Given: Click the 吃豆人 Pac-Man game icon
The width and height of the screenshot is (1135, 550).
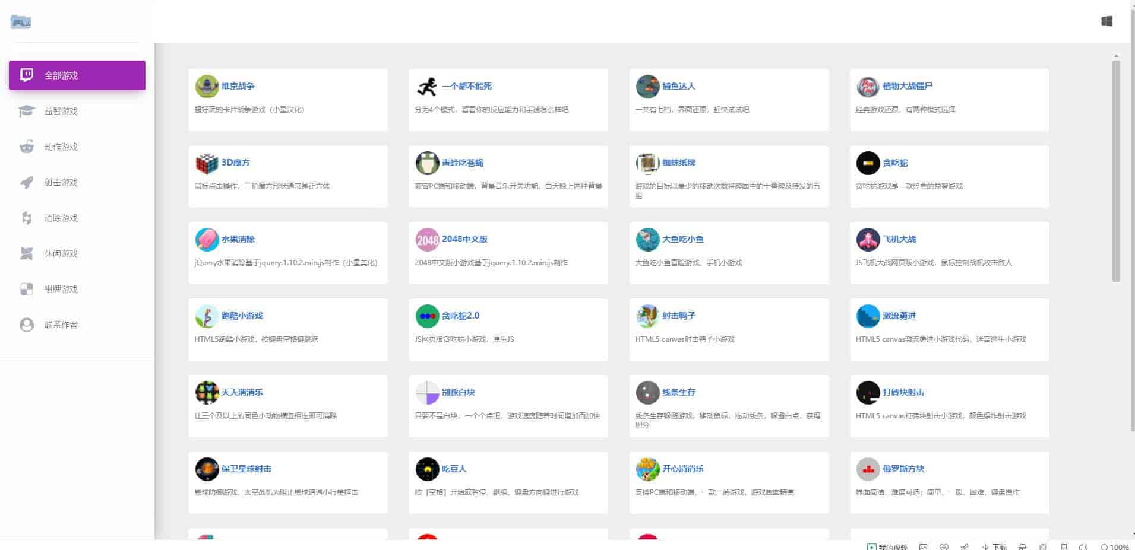Looking at the screenshot, I should point(427,469).
